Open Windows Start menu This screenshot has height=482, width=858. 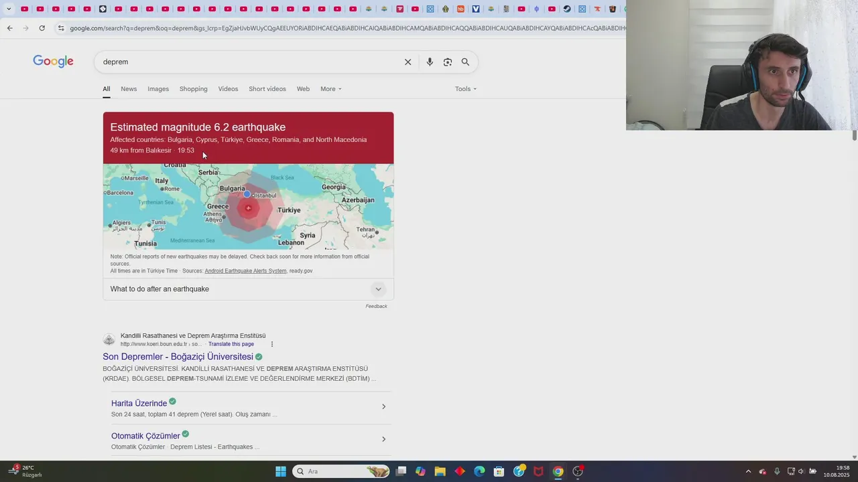(x=281, y=471)
